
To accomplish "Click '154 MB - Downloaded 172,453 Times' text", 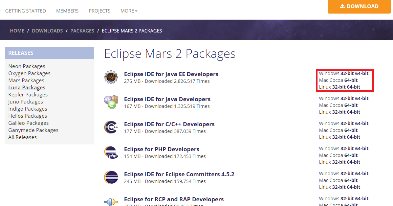I will click(x=165, y=156).
